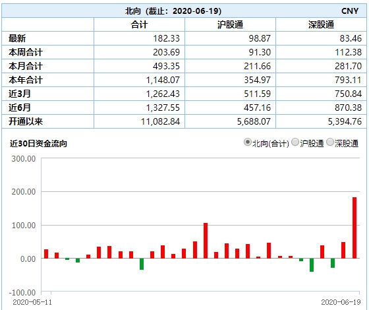
Task: Click the tallest red bar for 2020-06-19
Action: tap(355, 228)
